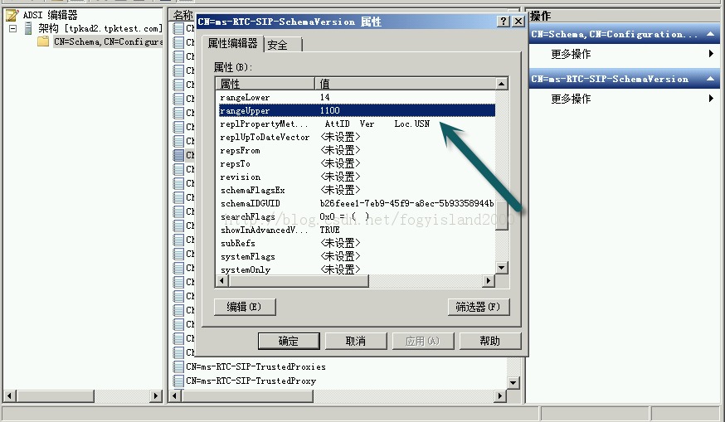Select the subRefs attribute row
The height and width of the screenshot is (422, 725).
(x=356, y=243)
